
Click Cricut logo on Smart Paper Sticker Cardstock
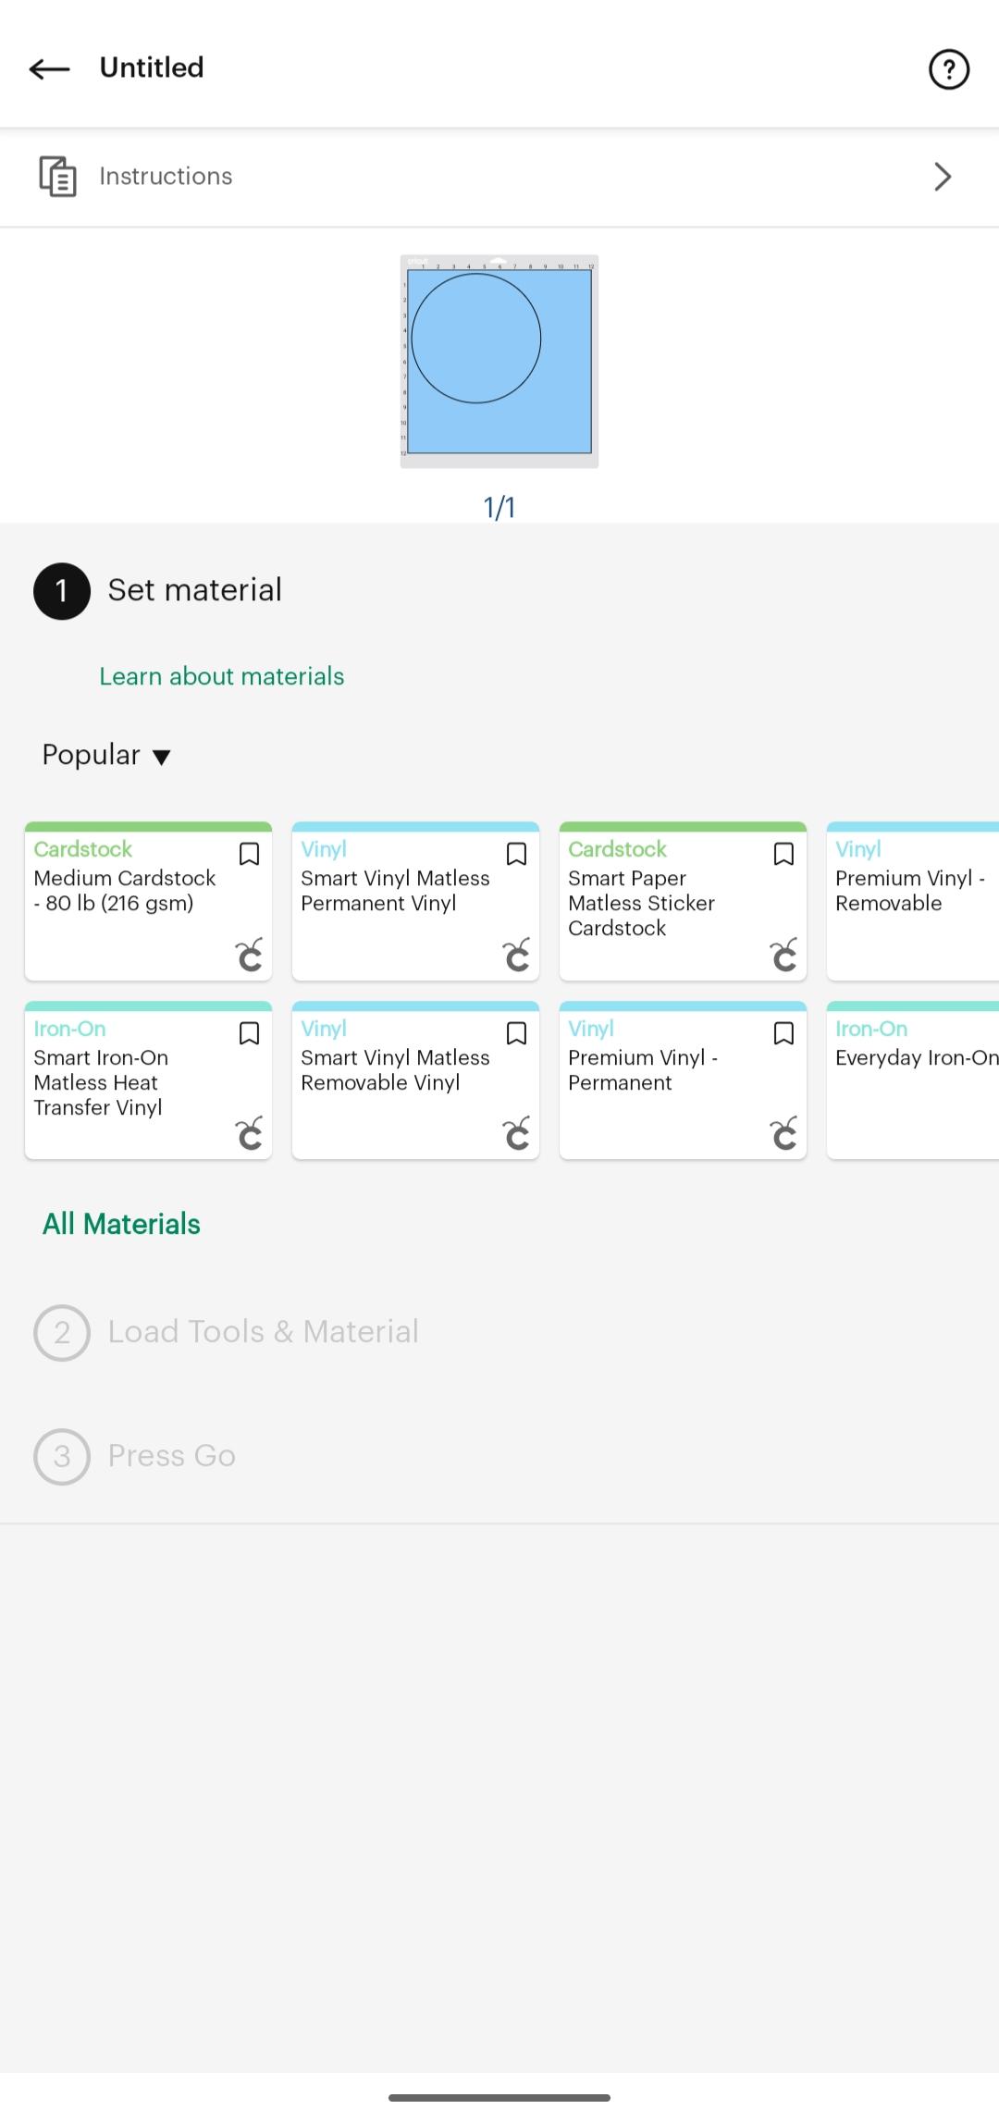click(x=783, y=955)
